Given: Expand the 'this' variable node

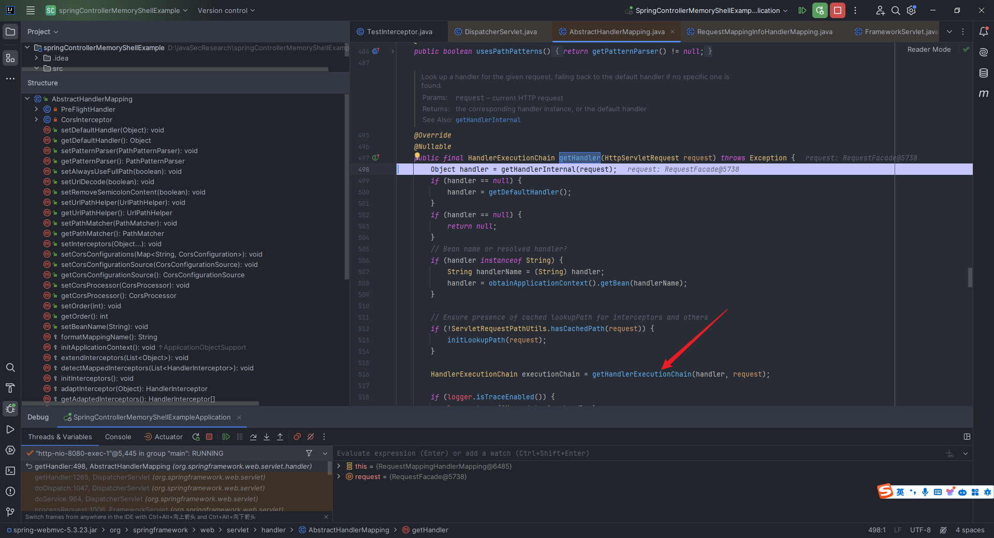Looking at the screenshot, I should click(339, 466).
